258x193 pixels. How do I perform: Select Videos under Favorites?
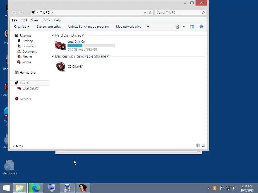(27, 62)
